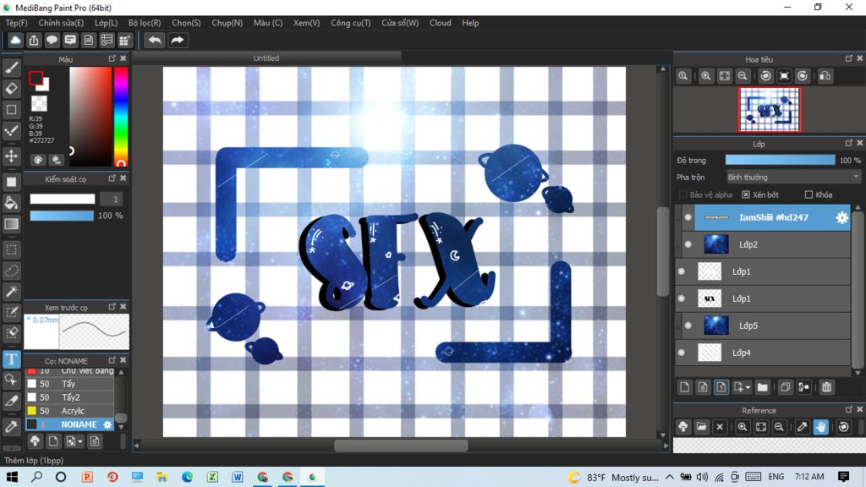Click the zoom in icon in Navigator
866x487 pixels.
[706, 76]
